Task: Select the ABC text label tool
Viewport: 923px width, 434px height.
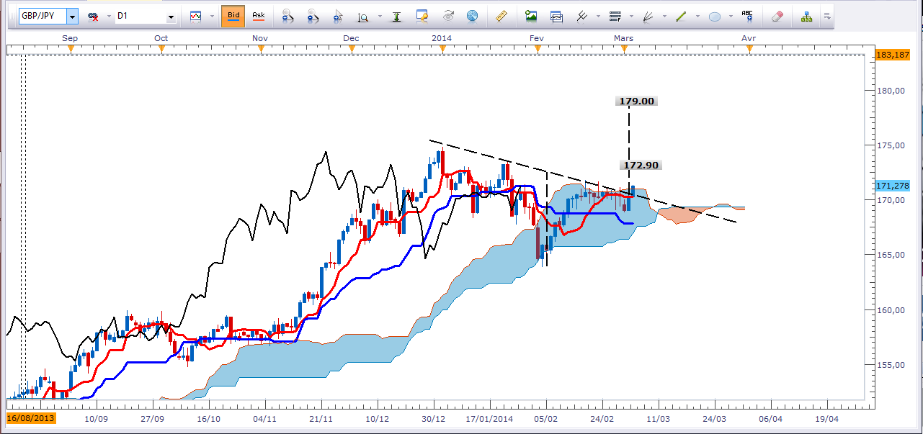Action: 748,16
